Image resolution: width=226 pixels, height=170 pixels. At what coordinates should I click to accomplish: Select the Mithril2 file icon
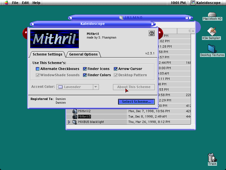click(75, 111)
